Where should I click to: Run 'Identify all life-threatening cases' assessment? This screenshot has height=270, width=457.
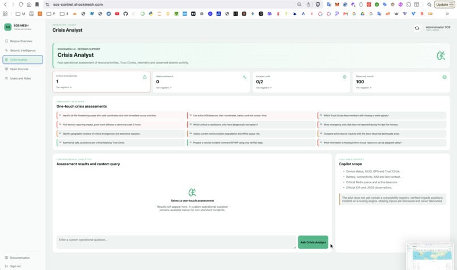(x=121, y=115)
